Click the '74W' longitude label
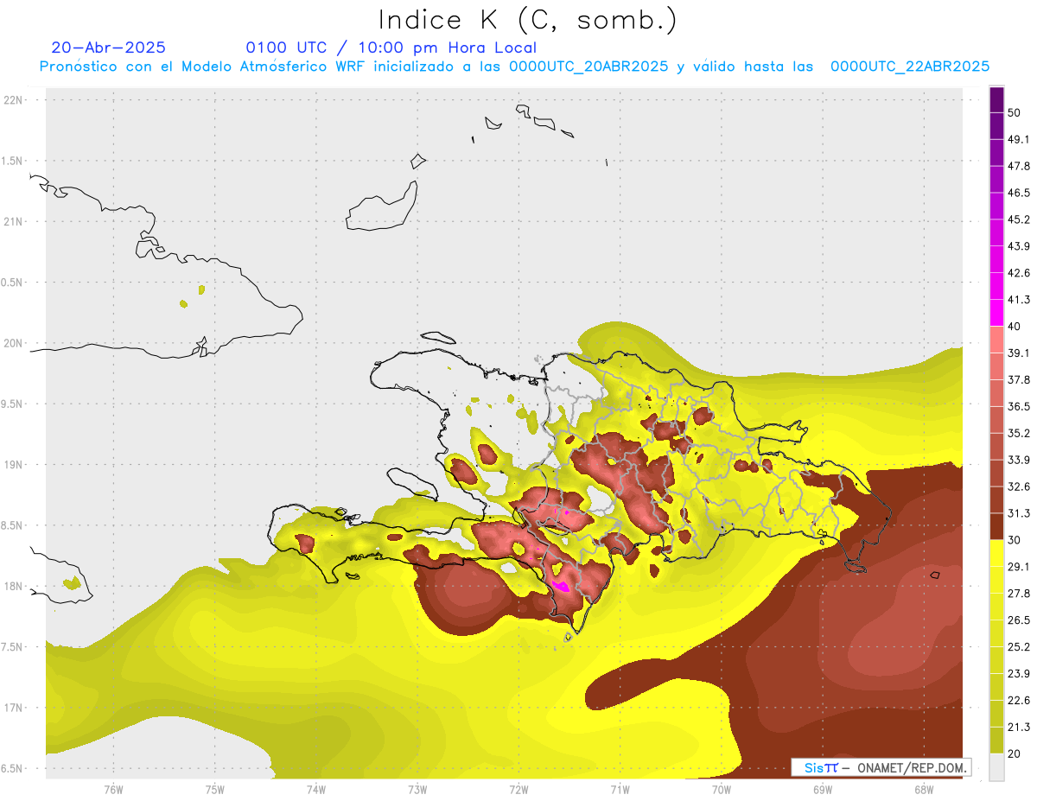1037x801 pixels. pyautogui.click(x=316, y=790)
